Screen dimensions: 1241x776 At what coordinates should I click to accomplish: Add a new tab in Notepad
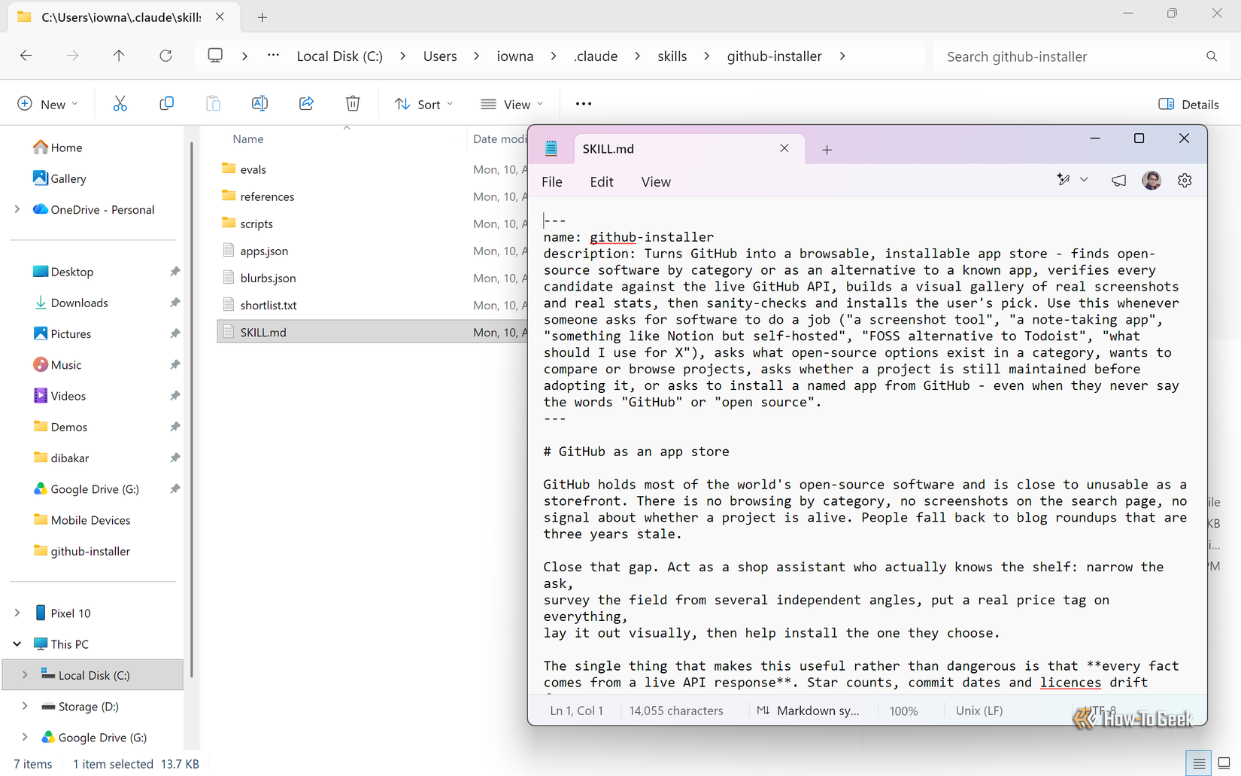point(827,150)
